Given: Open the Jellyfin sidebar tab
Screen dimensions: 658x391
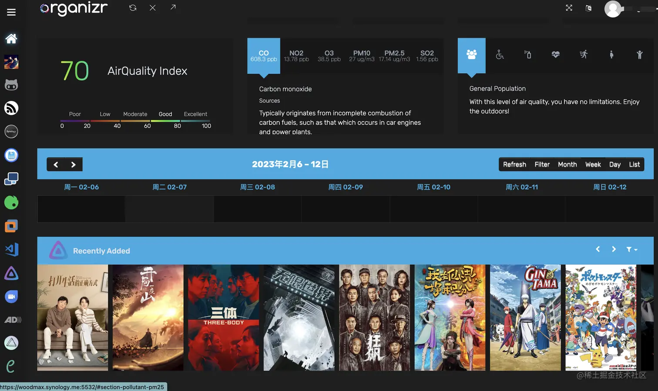Looking at the screenshot, I should point(11,273).
